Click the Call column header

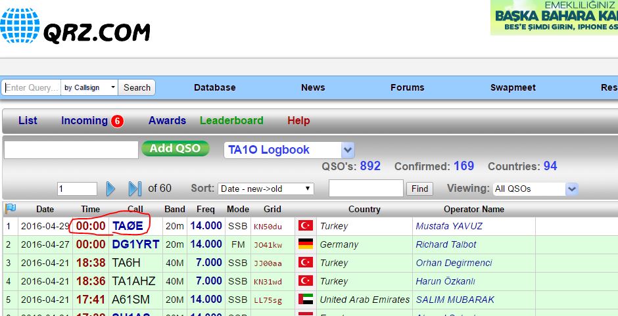pos(135,209)
